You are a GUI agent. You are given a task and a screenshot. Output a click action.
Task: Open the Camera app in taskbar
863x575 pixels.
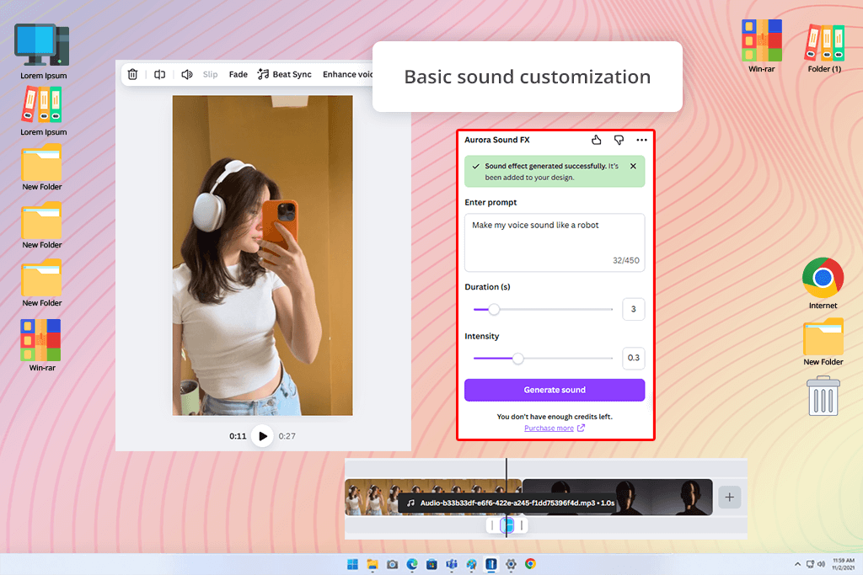pyautogui.click(x=393, y=564)
